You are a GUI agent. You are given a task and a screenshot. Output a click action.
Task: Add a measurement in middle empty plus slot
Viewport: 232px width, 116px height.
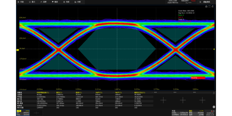[183, 100]
